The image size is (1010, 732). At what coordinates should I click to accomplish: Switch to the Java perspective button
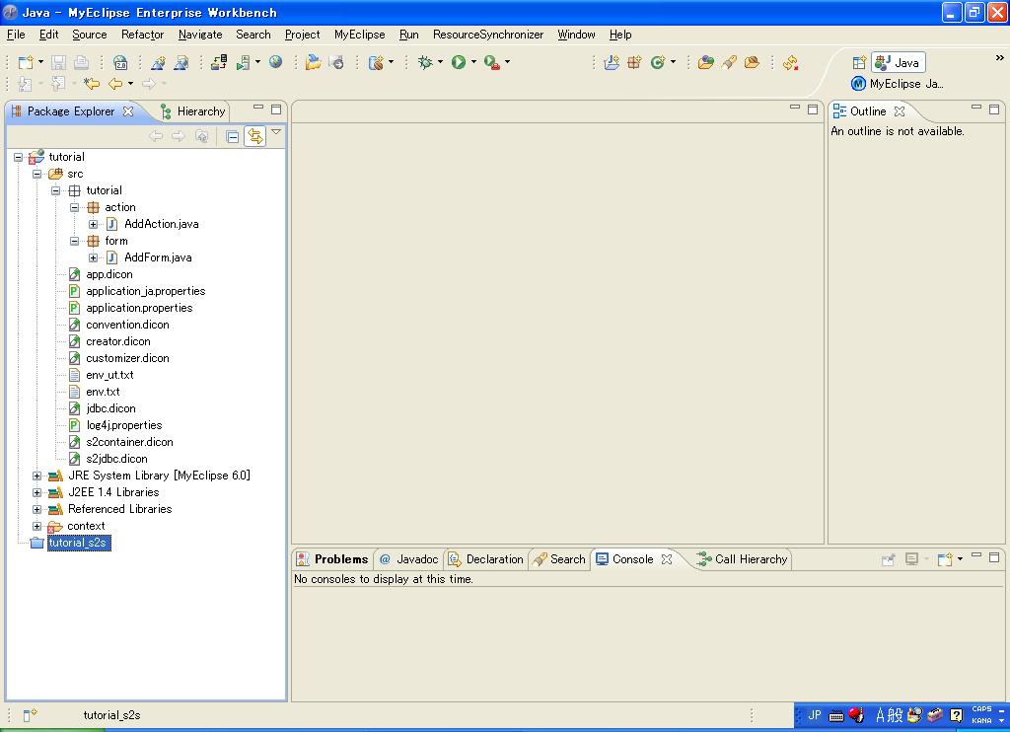tap(898, 63)
